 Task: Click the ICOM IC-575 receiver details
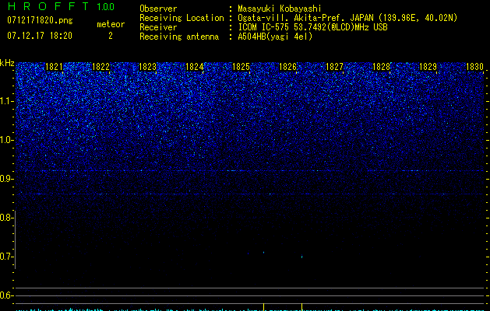[312, 27]
